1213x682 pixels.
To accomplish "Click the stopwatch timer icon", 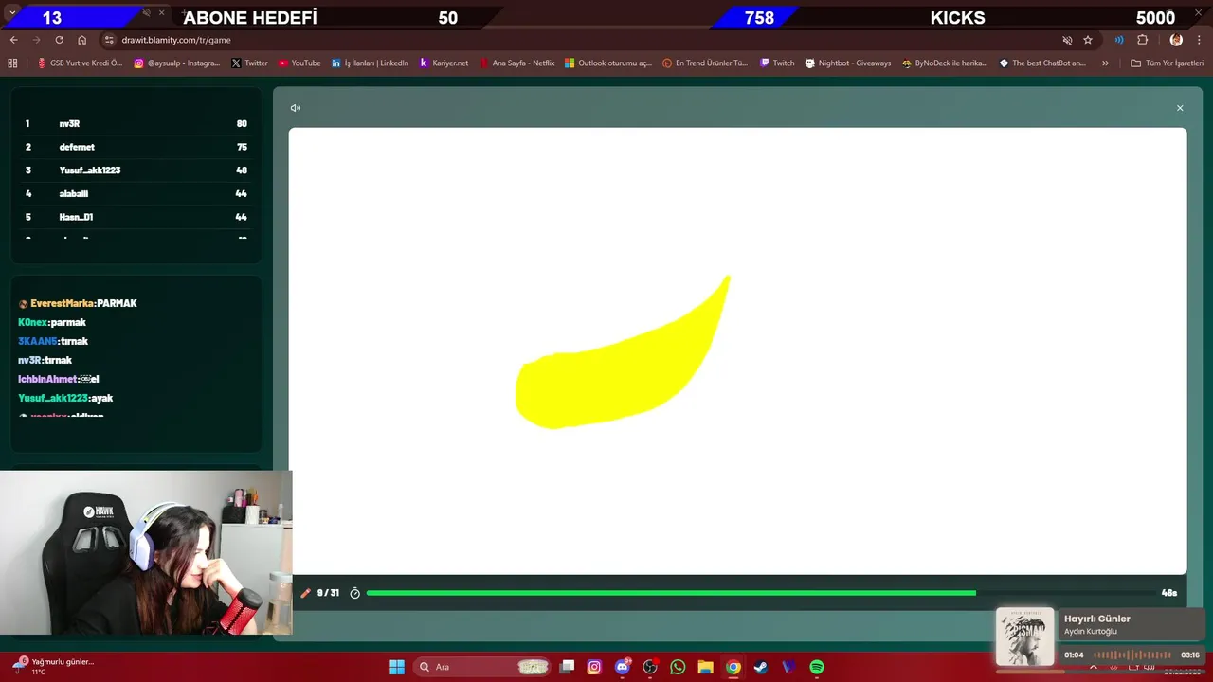I will click(355, 593).
